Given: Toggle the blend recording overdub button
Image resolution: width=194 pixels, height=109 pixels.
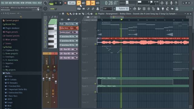Looking at the screenshot, I should 93,3.
